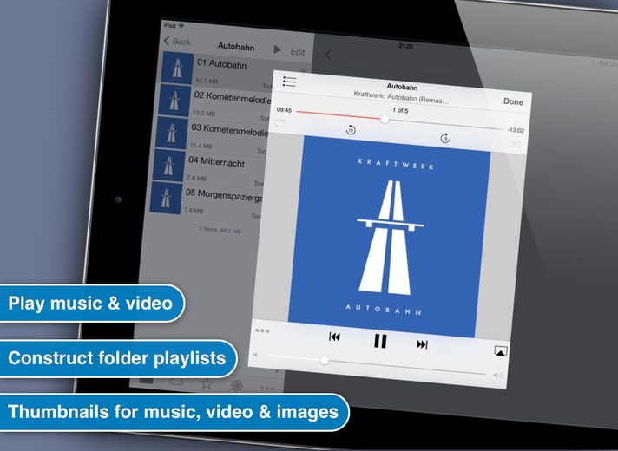
Task: Go Back from the Autobahn folder
Action: (x=177, y=41)
